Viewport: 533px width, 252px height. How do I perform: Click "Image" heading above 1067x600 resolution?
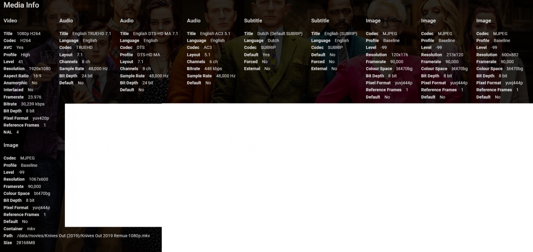point(11,145)
